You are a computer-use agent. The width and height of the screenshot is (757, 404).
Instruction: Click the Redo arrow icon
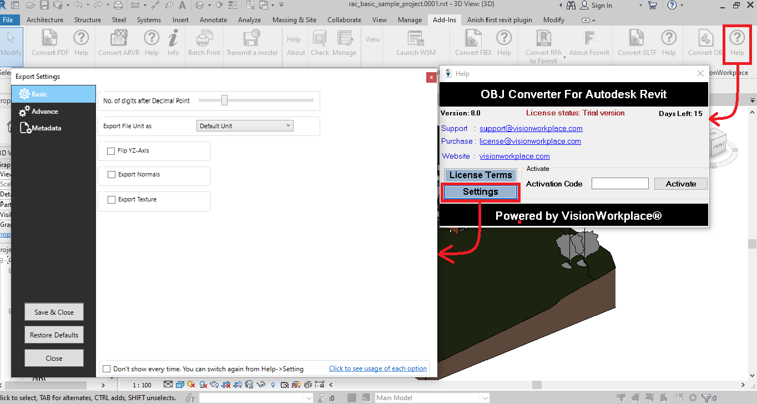(97, 6)
